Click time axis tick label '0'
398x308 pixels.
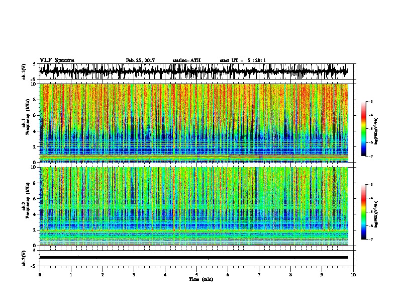pos(40,275)
